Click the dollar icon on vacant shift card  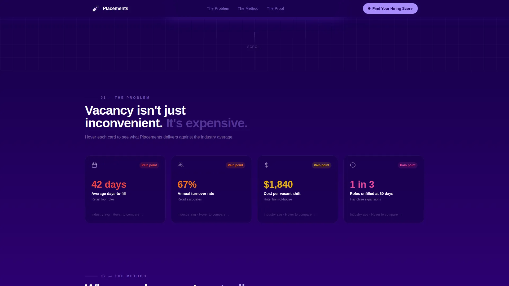(267, 165)
